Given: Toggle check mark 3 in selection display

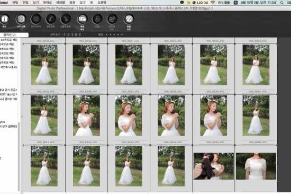Looking at the screenshot, I should pyautogui.click(x=72, y=34).
